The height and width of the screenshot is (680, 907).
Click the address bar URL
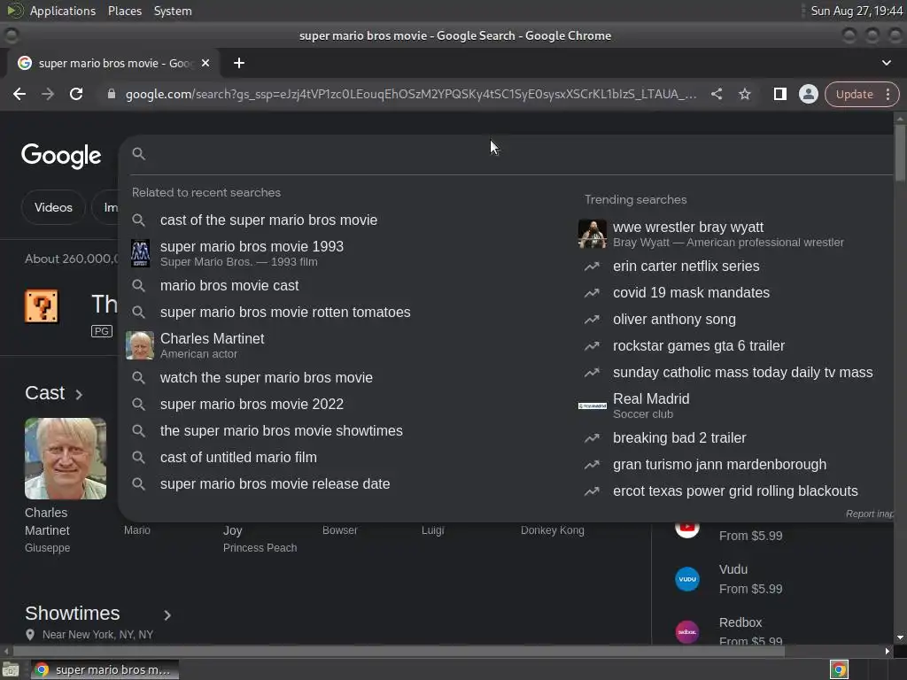pos(411,94)
